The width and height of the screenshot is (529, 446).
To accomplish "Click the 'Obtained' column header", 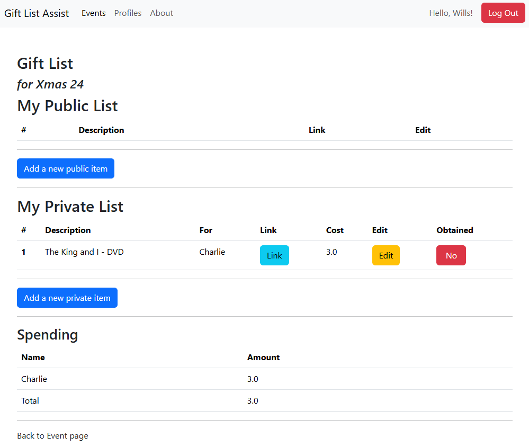I will click(454, 230).
